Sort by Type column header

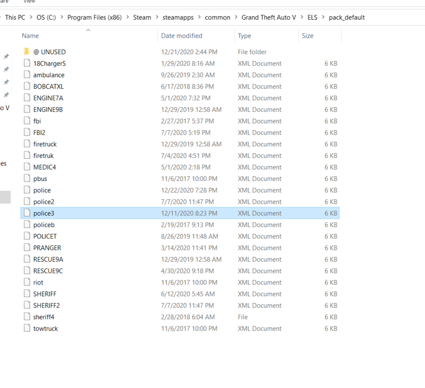pos(244,36)
